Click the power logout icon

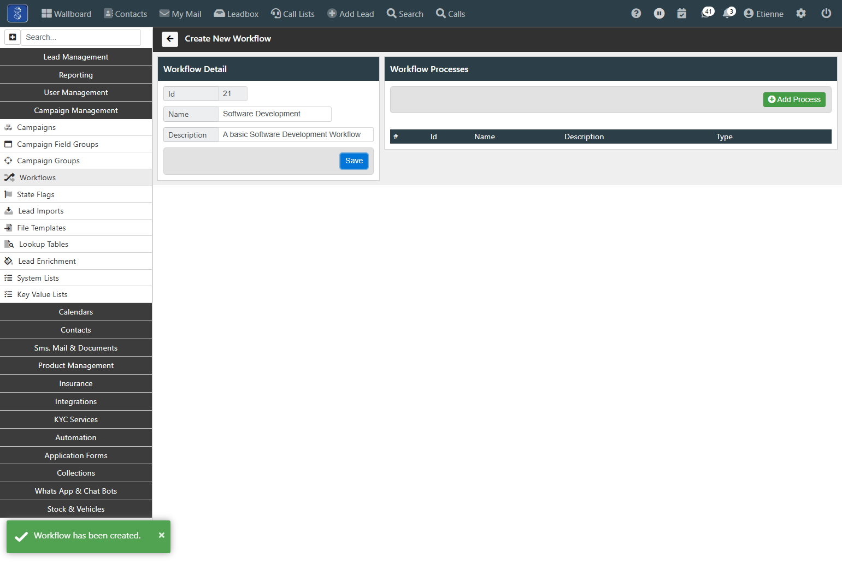pos(826,14)
